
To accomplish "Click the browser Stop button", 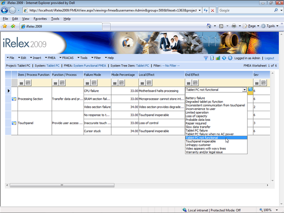I will click(x=213, y=10).
